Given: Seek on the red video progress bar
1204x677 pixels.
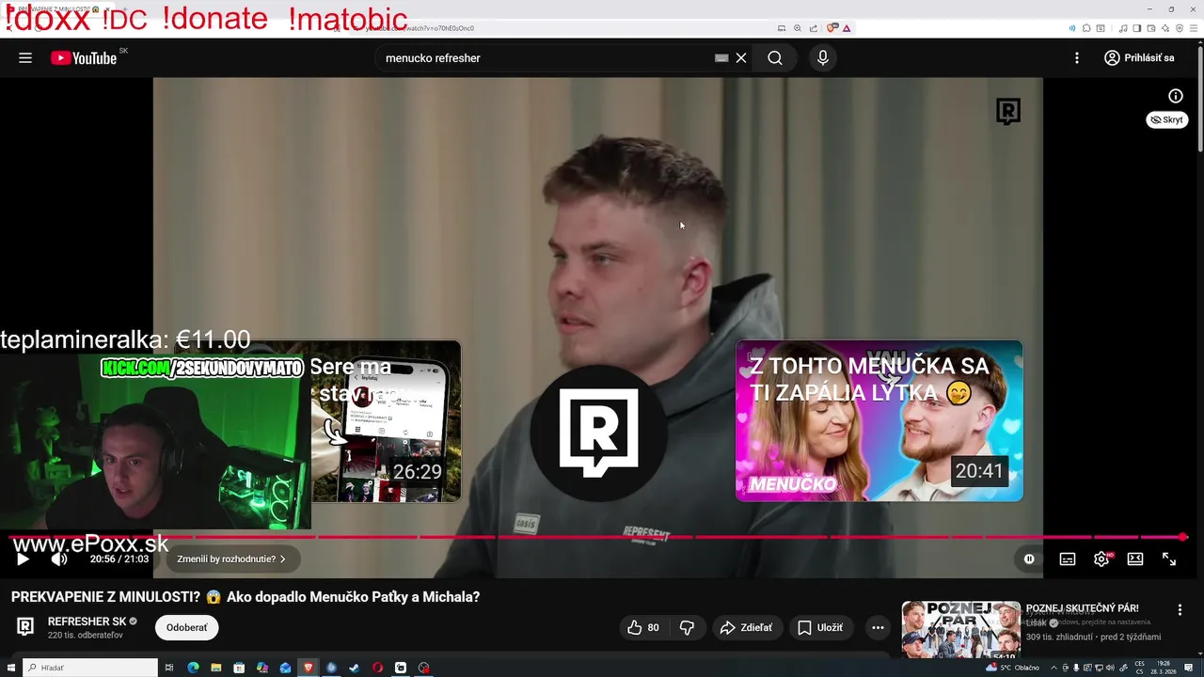Looking at the screenshot, I should (x=598, y=538).
